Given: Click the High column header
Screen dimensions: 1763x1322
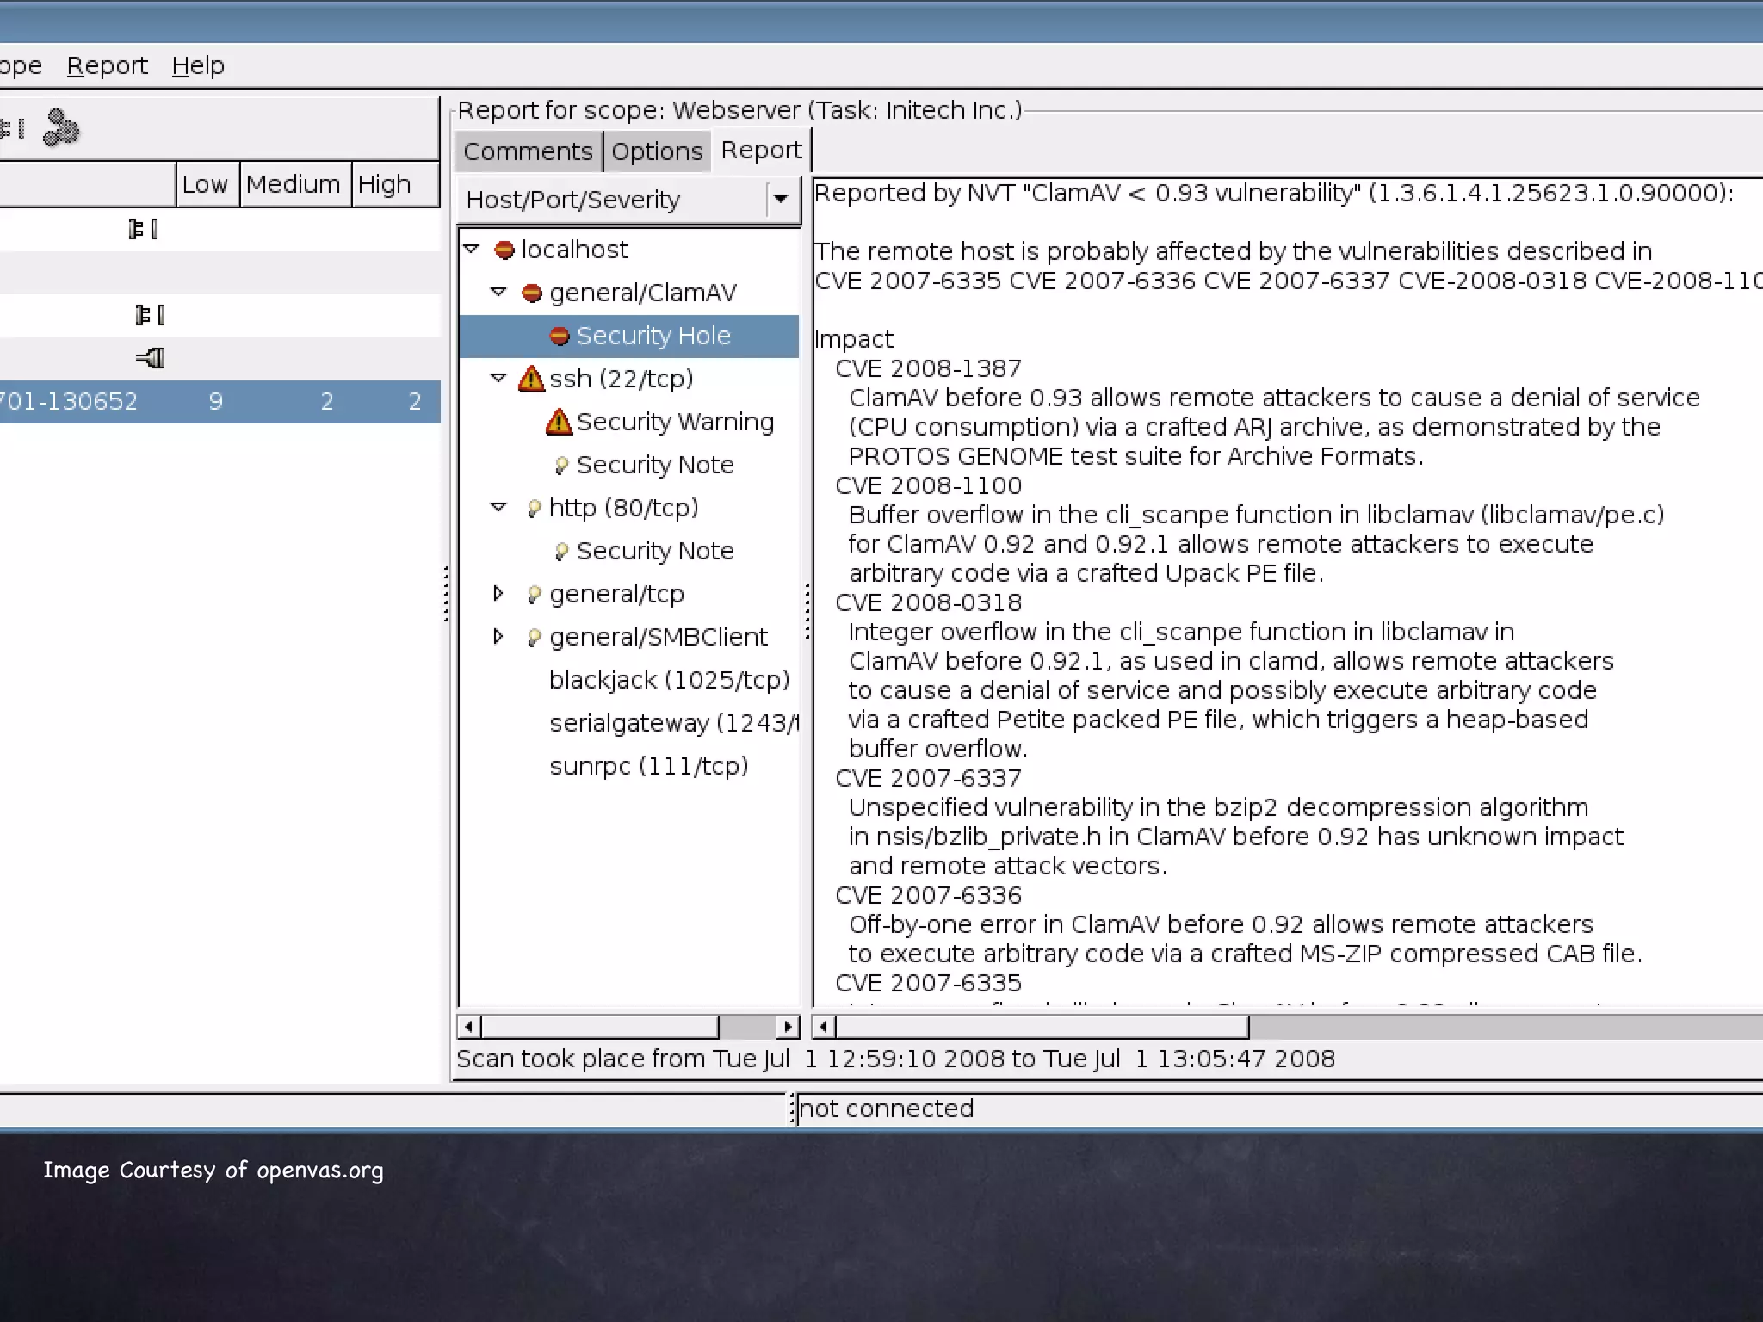Looking at the screenshot, I should point(384,184).
